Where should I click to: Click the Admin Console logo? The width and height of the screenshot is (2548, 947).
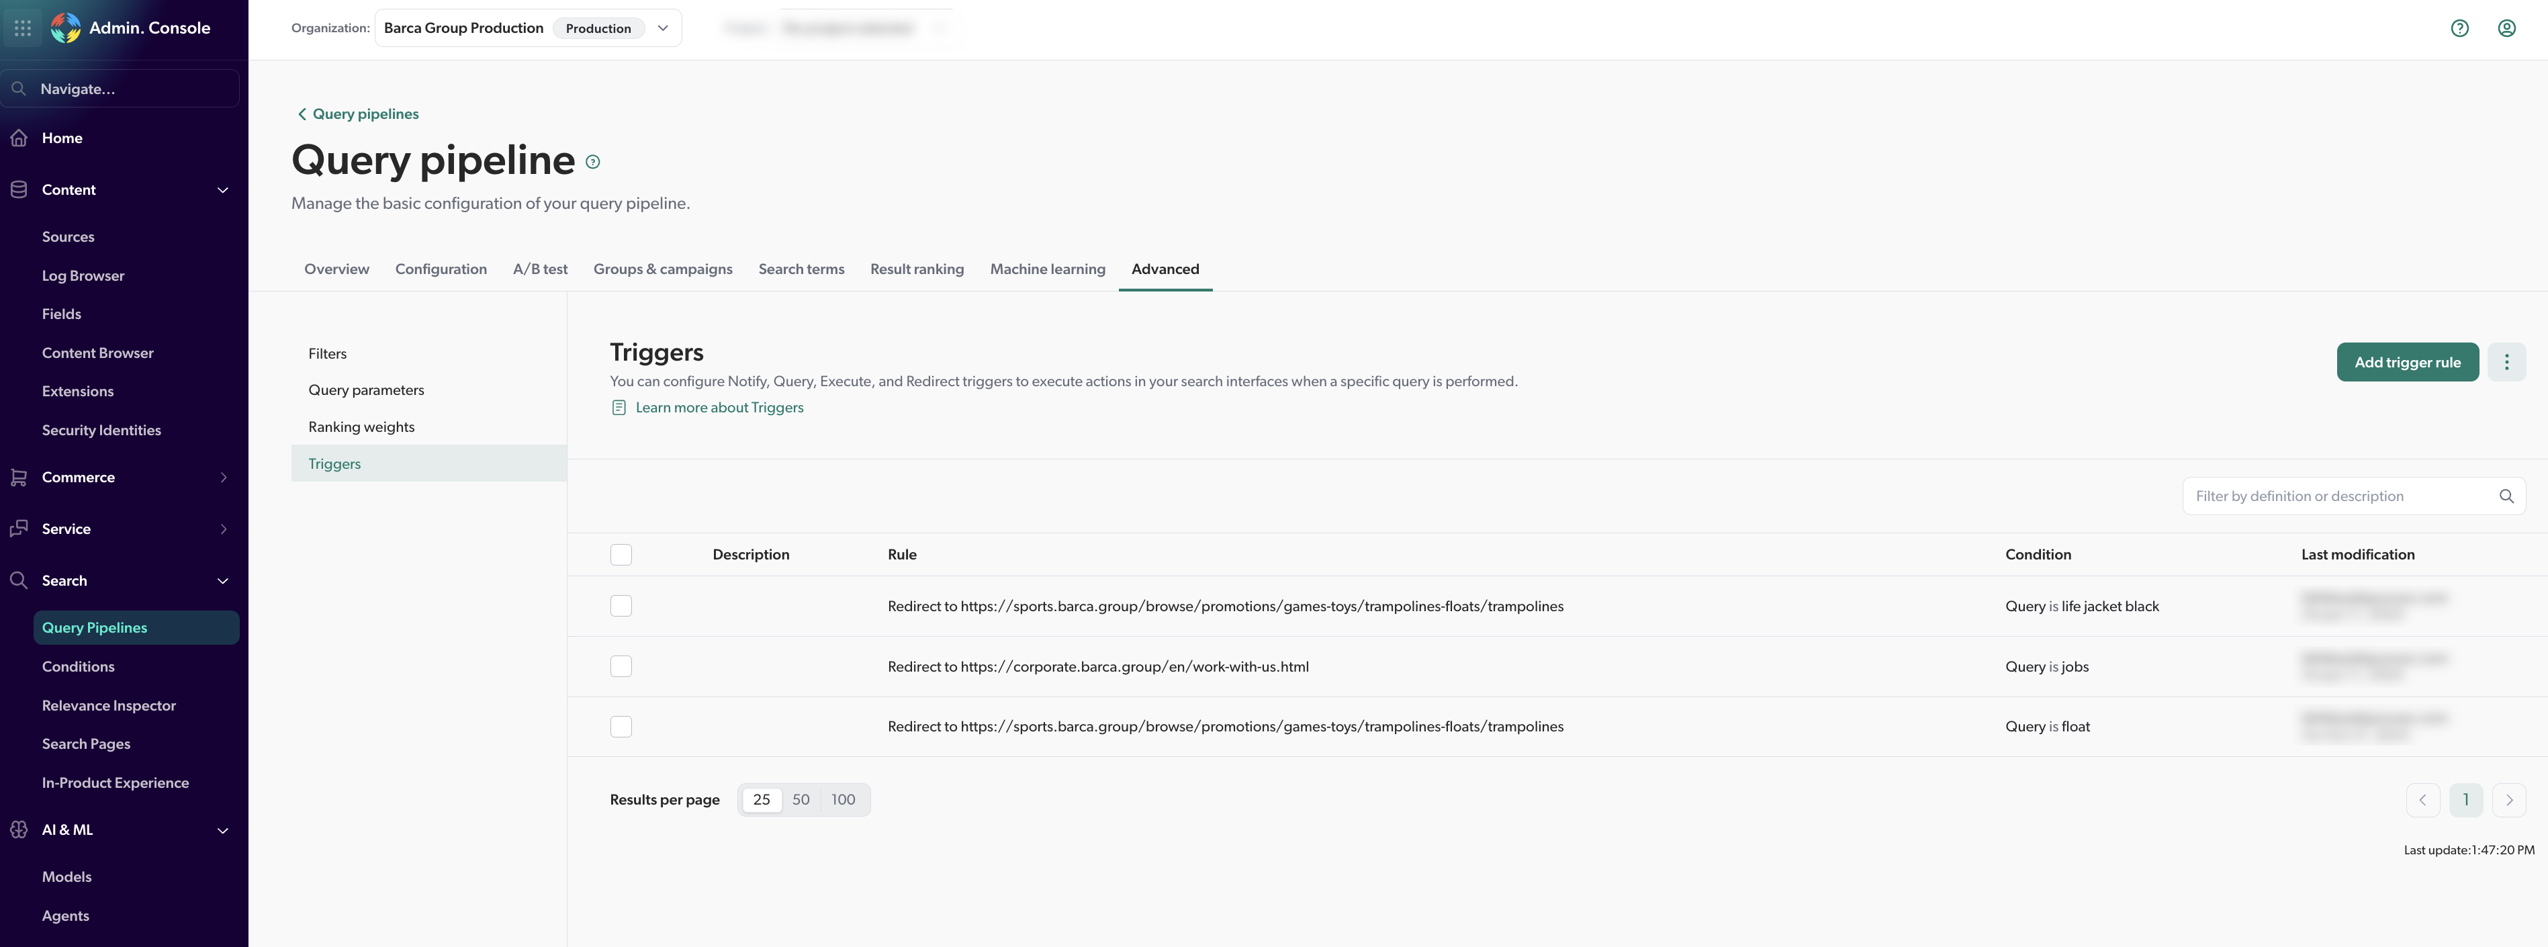pyautogui.click(x=65, y=28)
